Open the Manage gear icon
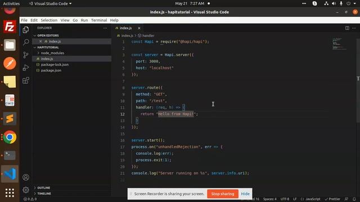Screen dimensions: 360x202 tap(26, 190)
